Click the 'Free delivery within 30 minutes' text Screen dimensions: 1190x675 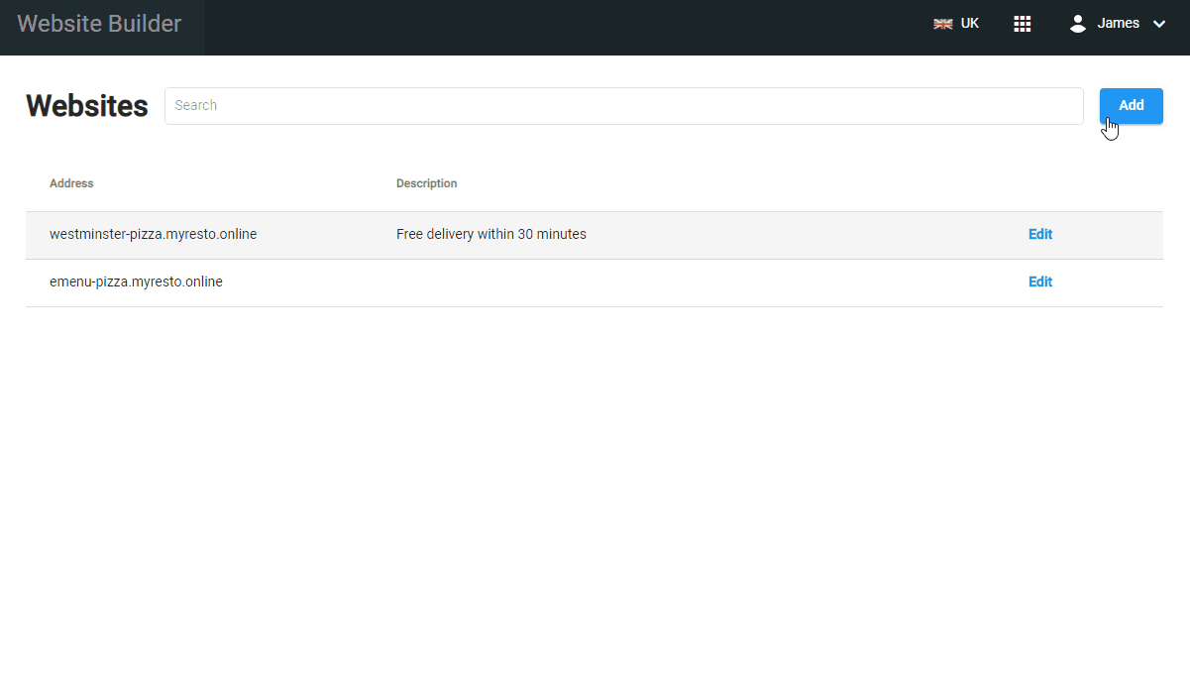click(x=490, y=235)
